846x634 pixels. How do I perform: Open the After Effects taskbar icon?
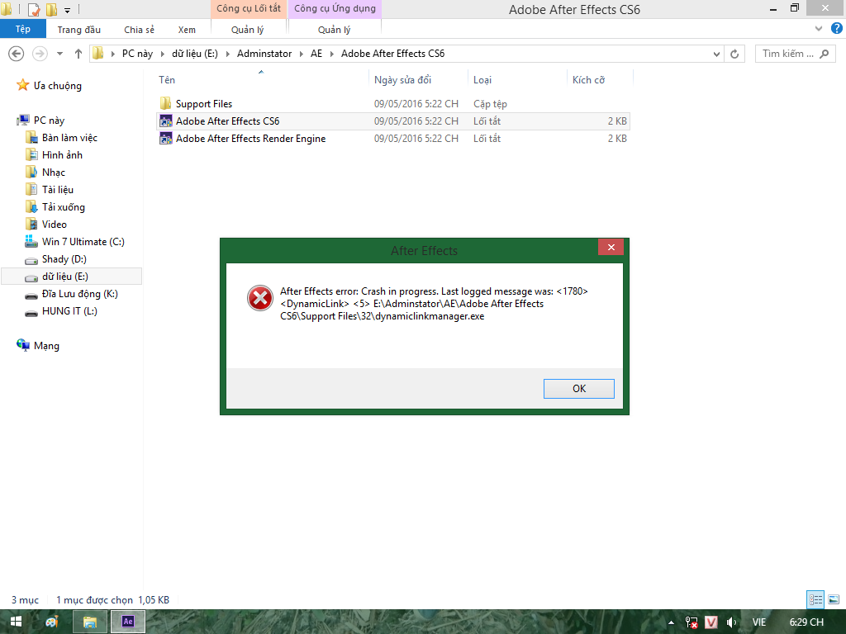pos(127,622)
